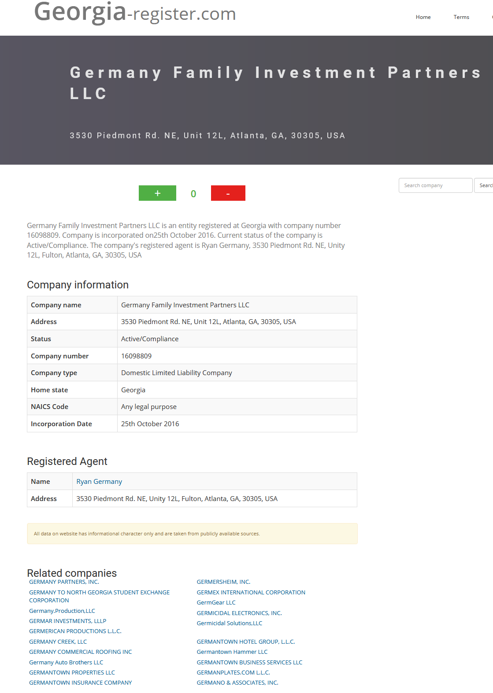Click the informational data disclaimer notice
Screen dimensions: 493x693
pos(192,534)
